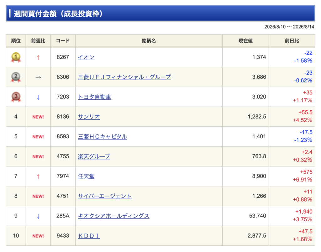Viewport: 321px width, 252px height.
Task: Click the current price 8,900
Action: pyautogui.click(x=259, y=176)
